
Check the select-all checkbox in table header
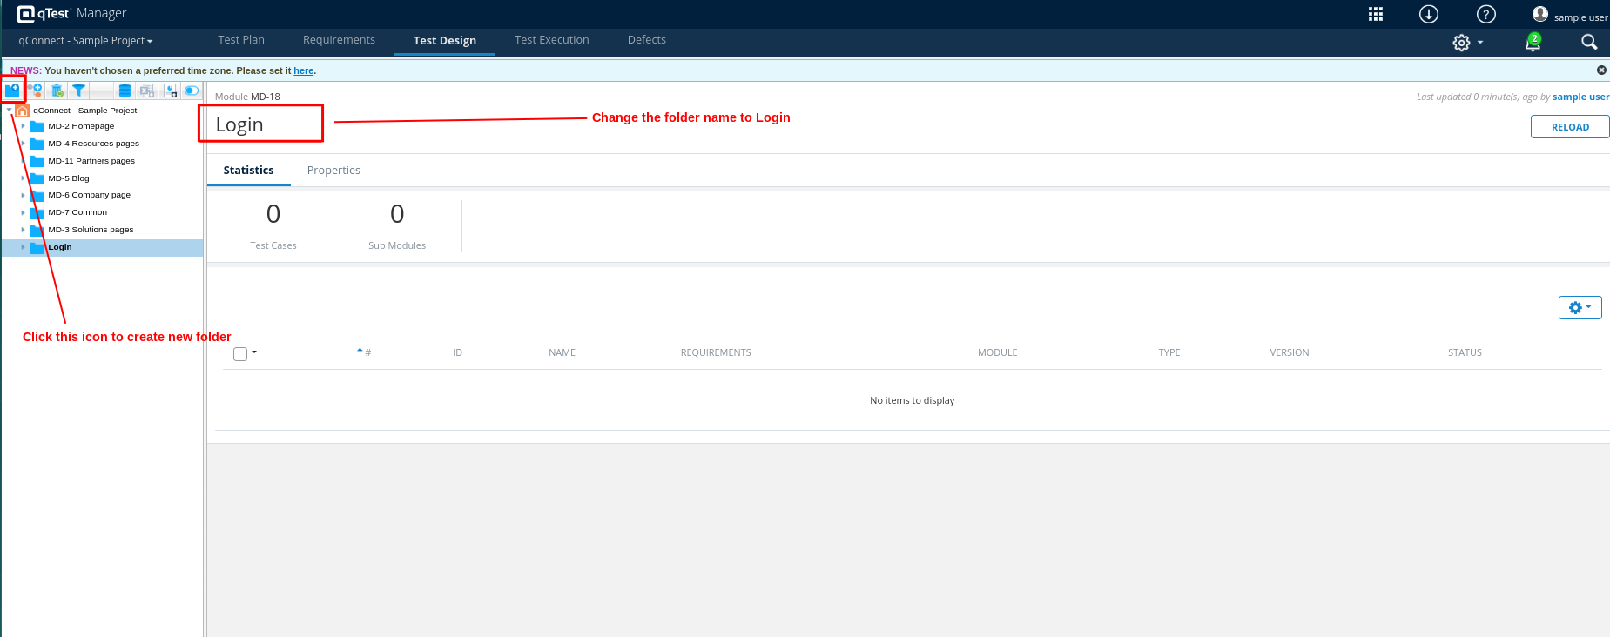tap(240, 353)
